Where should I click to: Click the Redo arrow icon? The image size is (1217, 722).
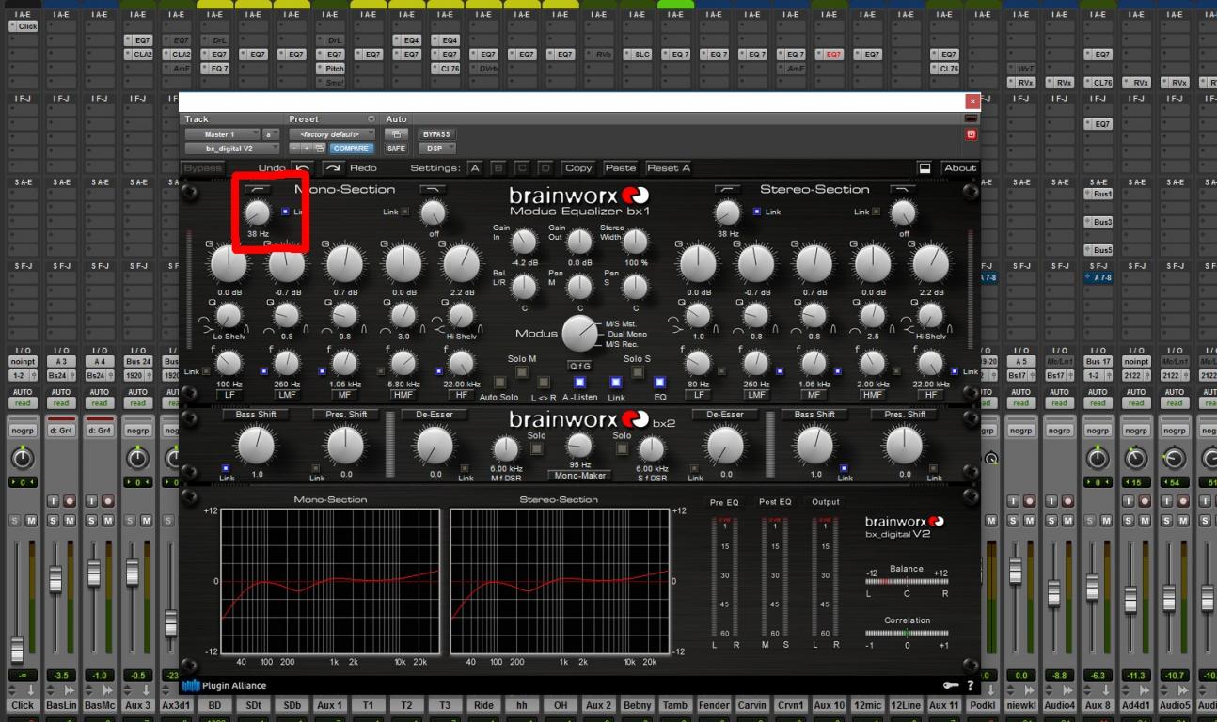tap(334, 167)
